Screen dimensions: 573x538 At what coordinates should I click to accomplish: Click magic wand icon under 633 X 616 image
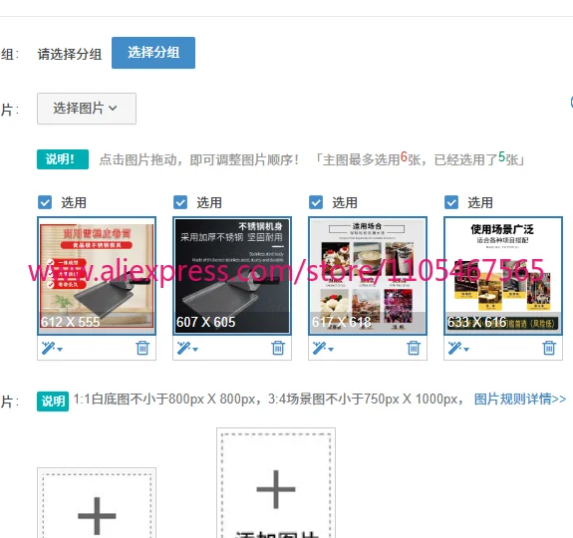pyautogui.click(x=458, y=348)
